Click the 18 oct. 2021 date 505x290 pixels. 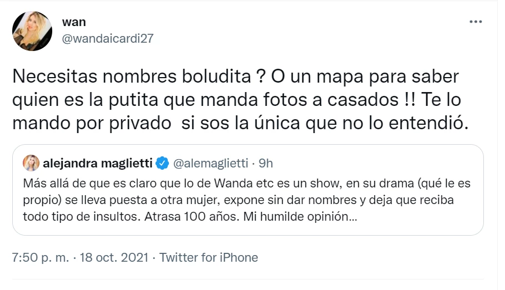(x=114, y=257)
